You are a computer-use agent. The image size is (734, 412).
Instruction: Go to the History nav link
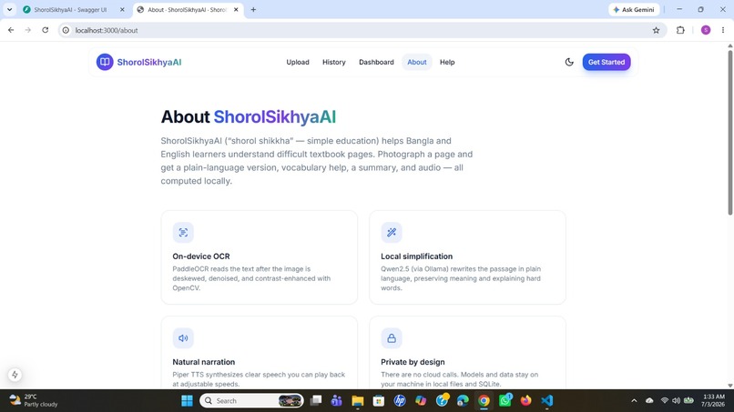334,62
